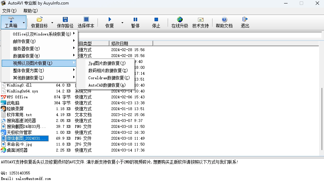This screenshot has height=181, width=324.
Task: Open the 帮助 menu
Action: click(30, 11)
